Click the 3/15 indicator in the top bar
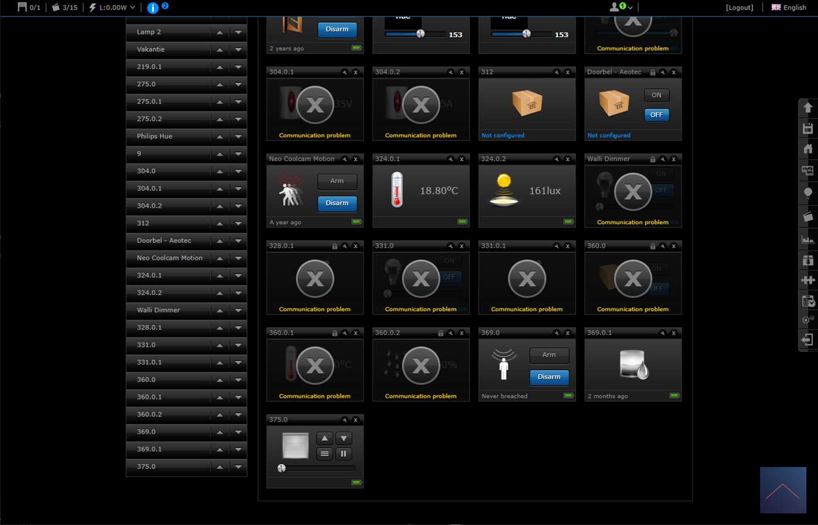Screen dimensions: 818x525 pos(65,8)
